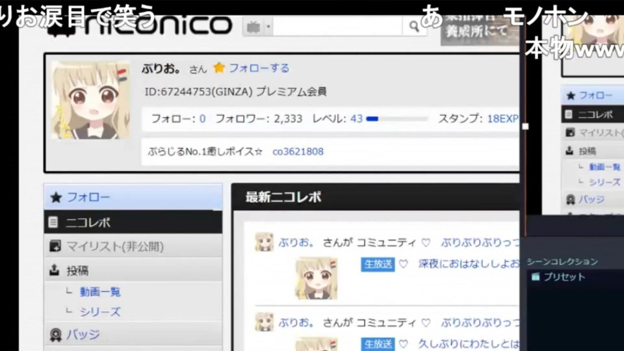The height and width of the screenshot is (351, 624).
Task: Select 投稿 in right preview sidebar
Action: tap(593, 151)
